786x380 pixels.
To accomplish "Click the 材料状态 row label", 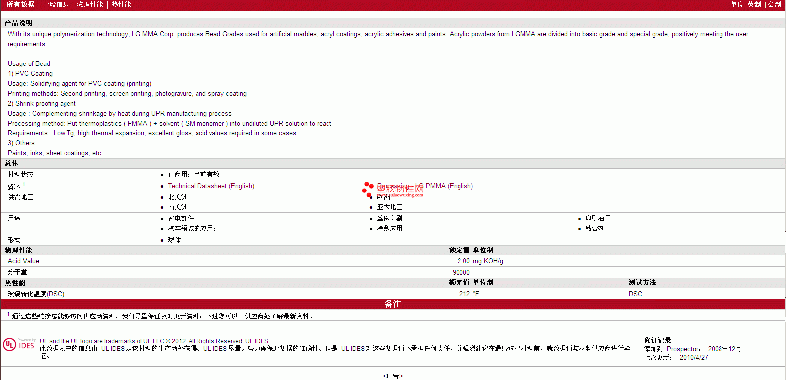I will (21, 175).
